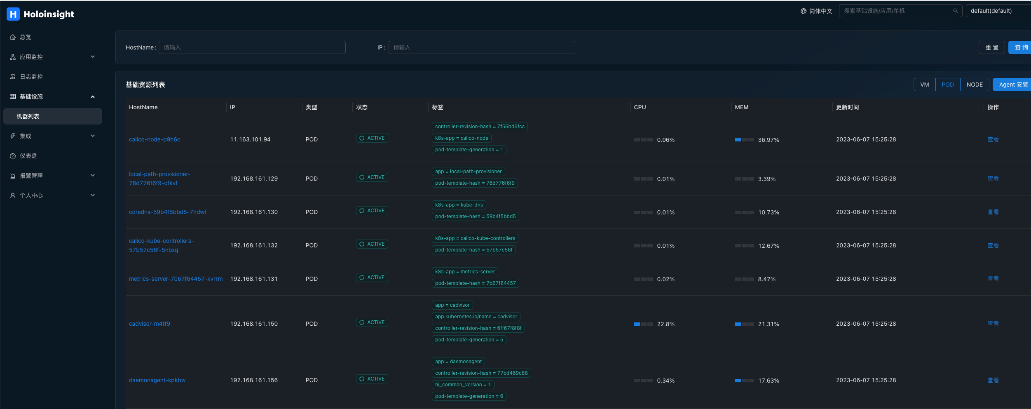Click the k8s-app = calico-node tag
1031x409 pixels.
point(462,138)
